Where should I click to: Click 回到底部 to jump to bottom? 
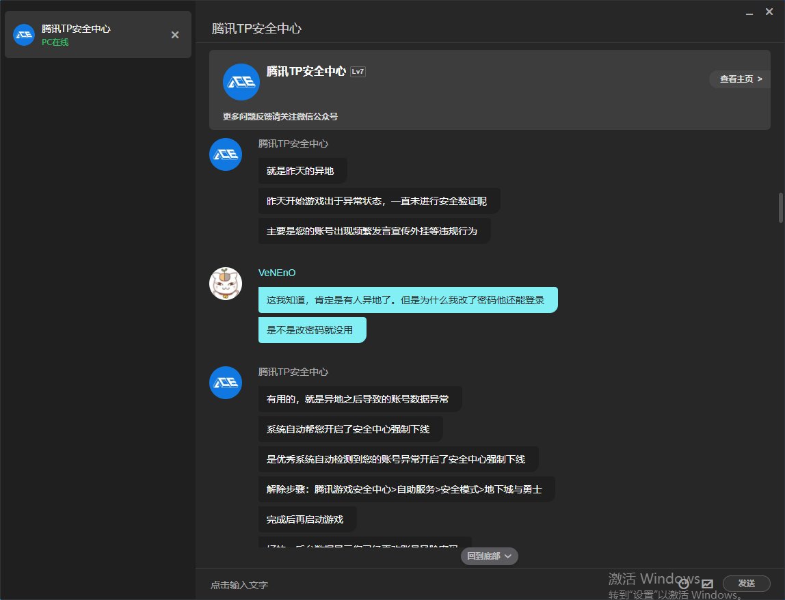(x=489, y=556)
